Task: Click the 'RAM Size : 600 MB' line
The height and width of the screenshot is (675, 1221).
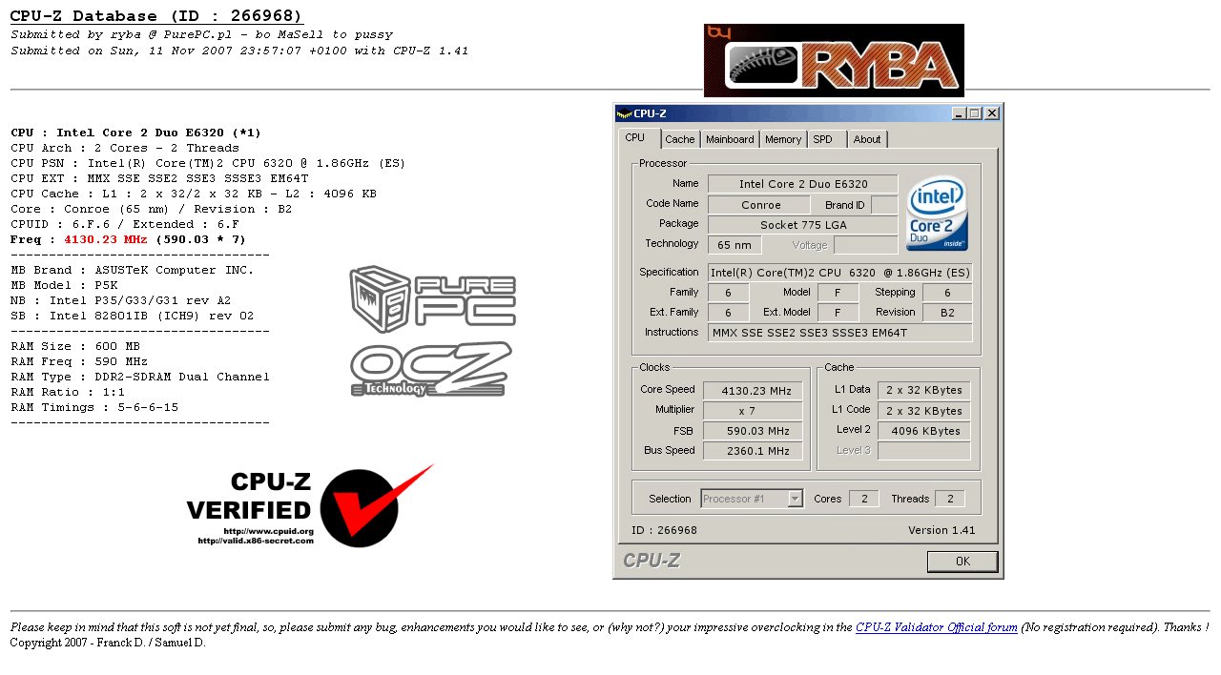Action: coord(75,346)
